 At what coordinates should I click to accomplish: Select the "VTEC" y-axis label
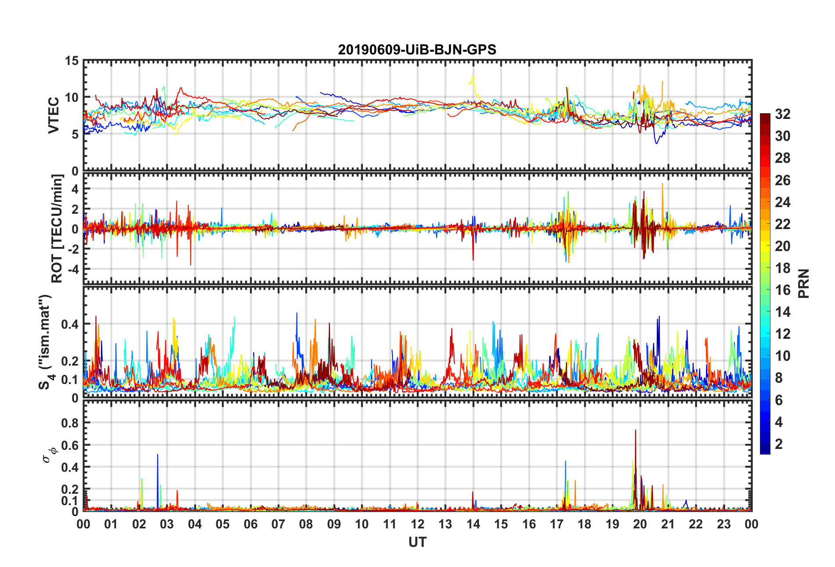(x=54, y=115)
